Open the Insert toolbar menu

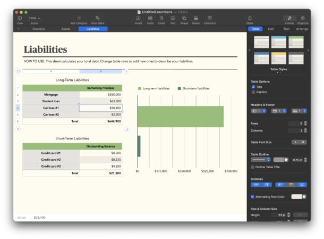coord(138,19)
